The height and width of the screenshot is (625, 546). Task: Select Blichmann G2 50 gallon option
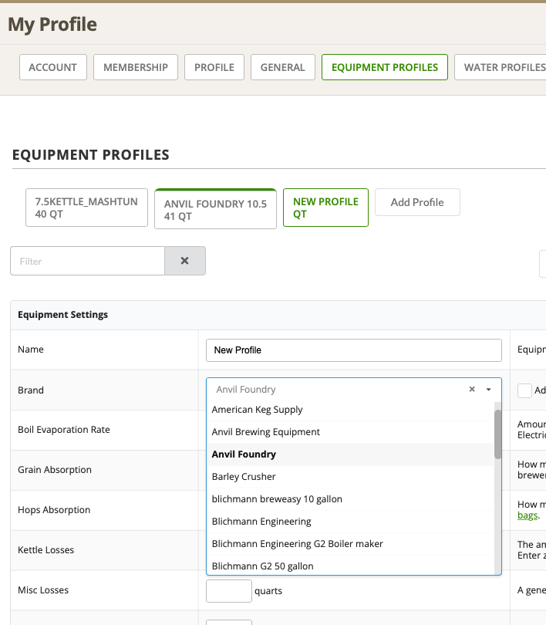point(350,566)
